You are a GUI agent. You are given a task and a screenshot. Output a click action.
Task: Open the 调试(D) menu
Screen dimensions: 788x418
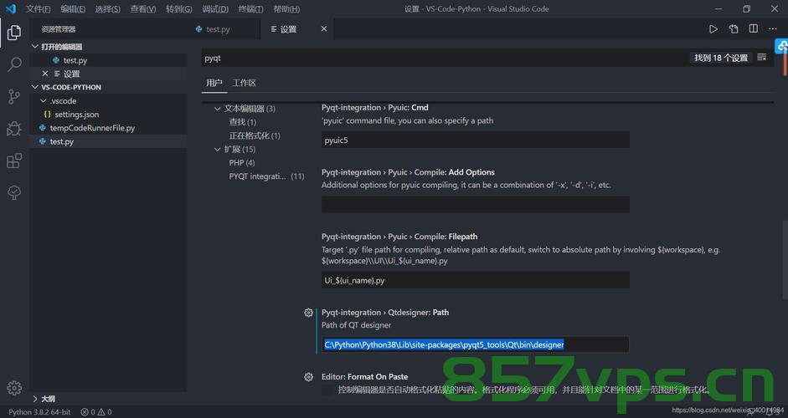(x=215, y=9)
